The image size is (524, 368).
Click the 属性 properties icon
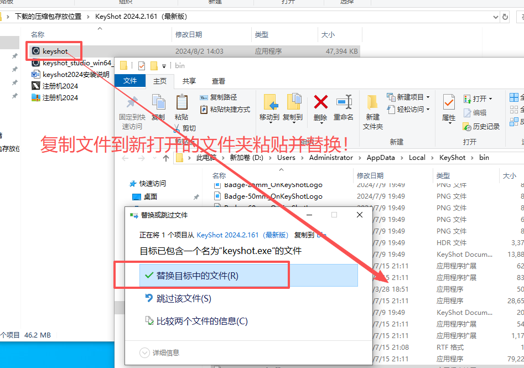pyautogui.click(x=449, y=102)
